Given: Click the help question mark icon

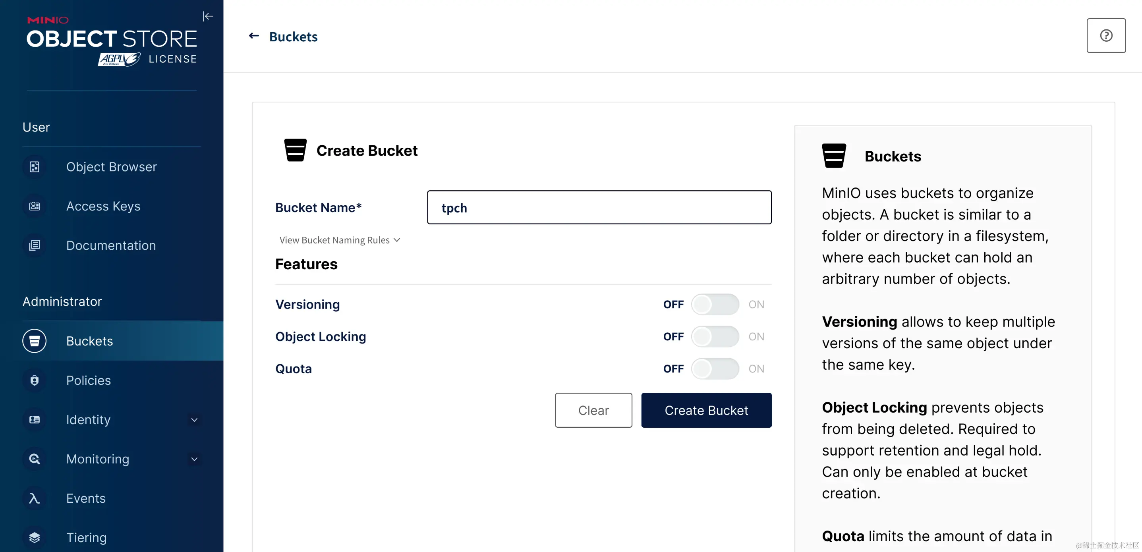Looking at the screenshot, I should (x=1105, y=35).
